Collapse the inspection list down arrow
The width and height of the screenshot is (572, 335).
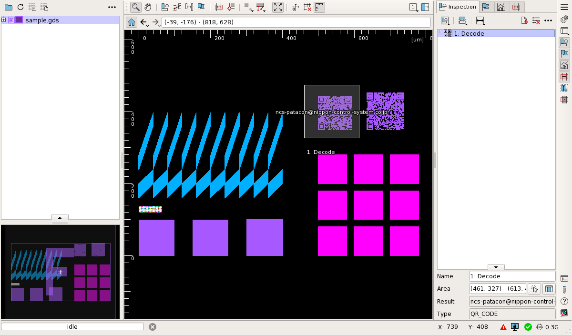pyautogui.click(x=496, y=267)
